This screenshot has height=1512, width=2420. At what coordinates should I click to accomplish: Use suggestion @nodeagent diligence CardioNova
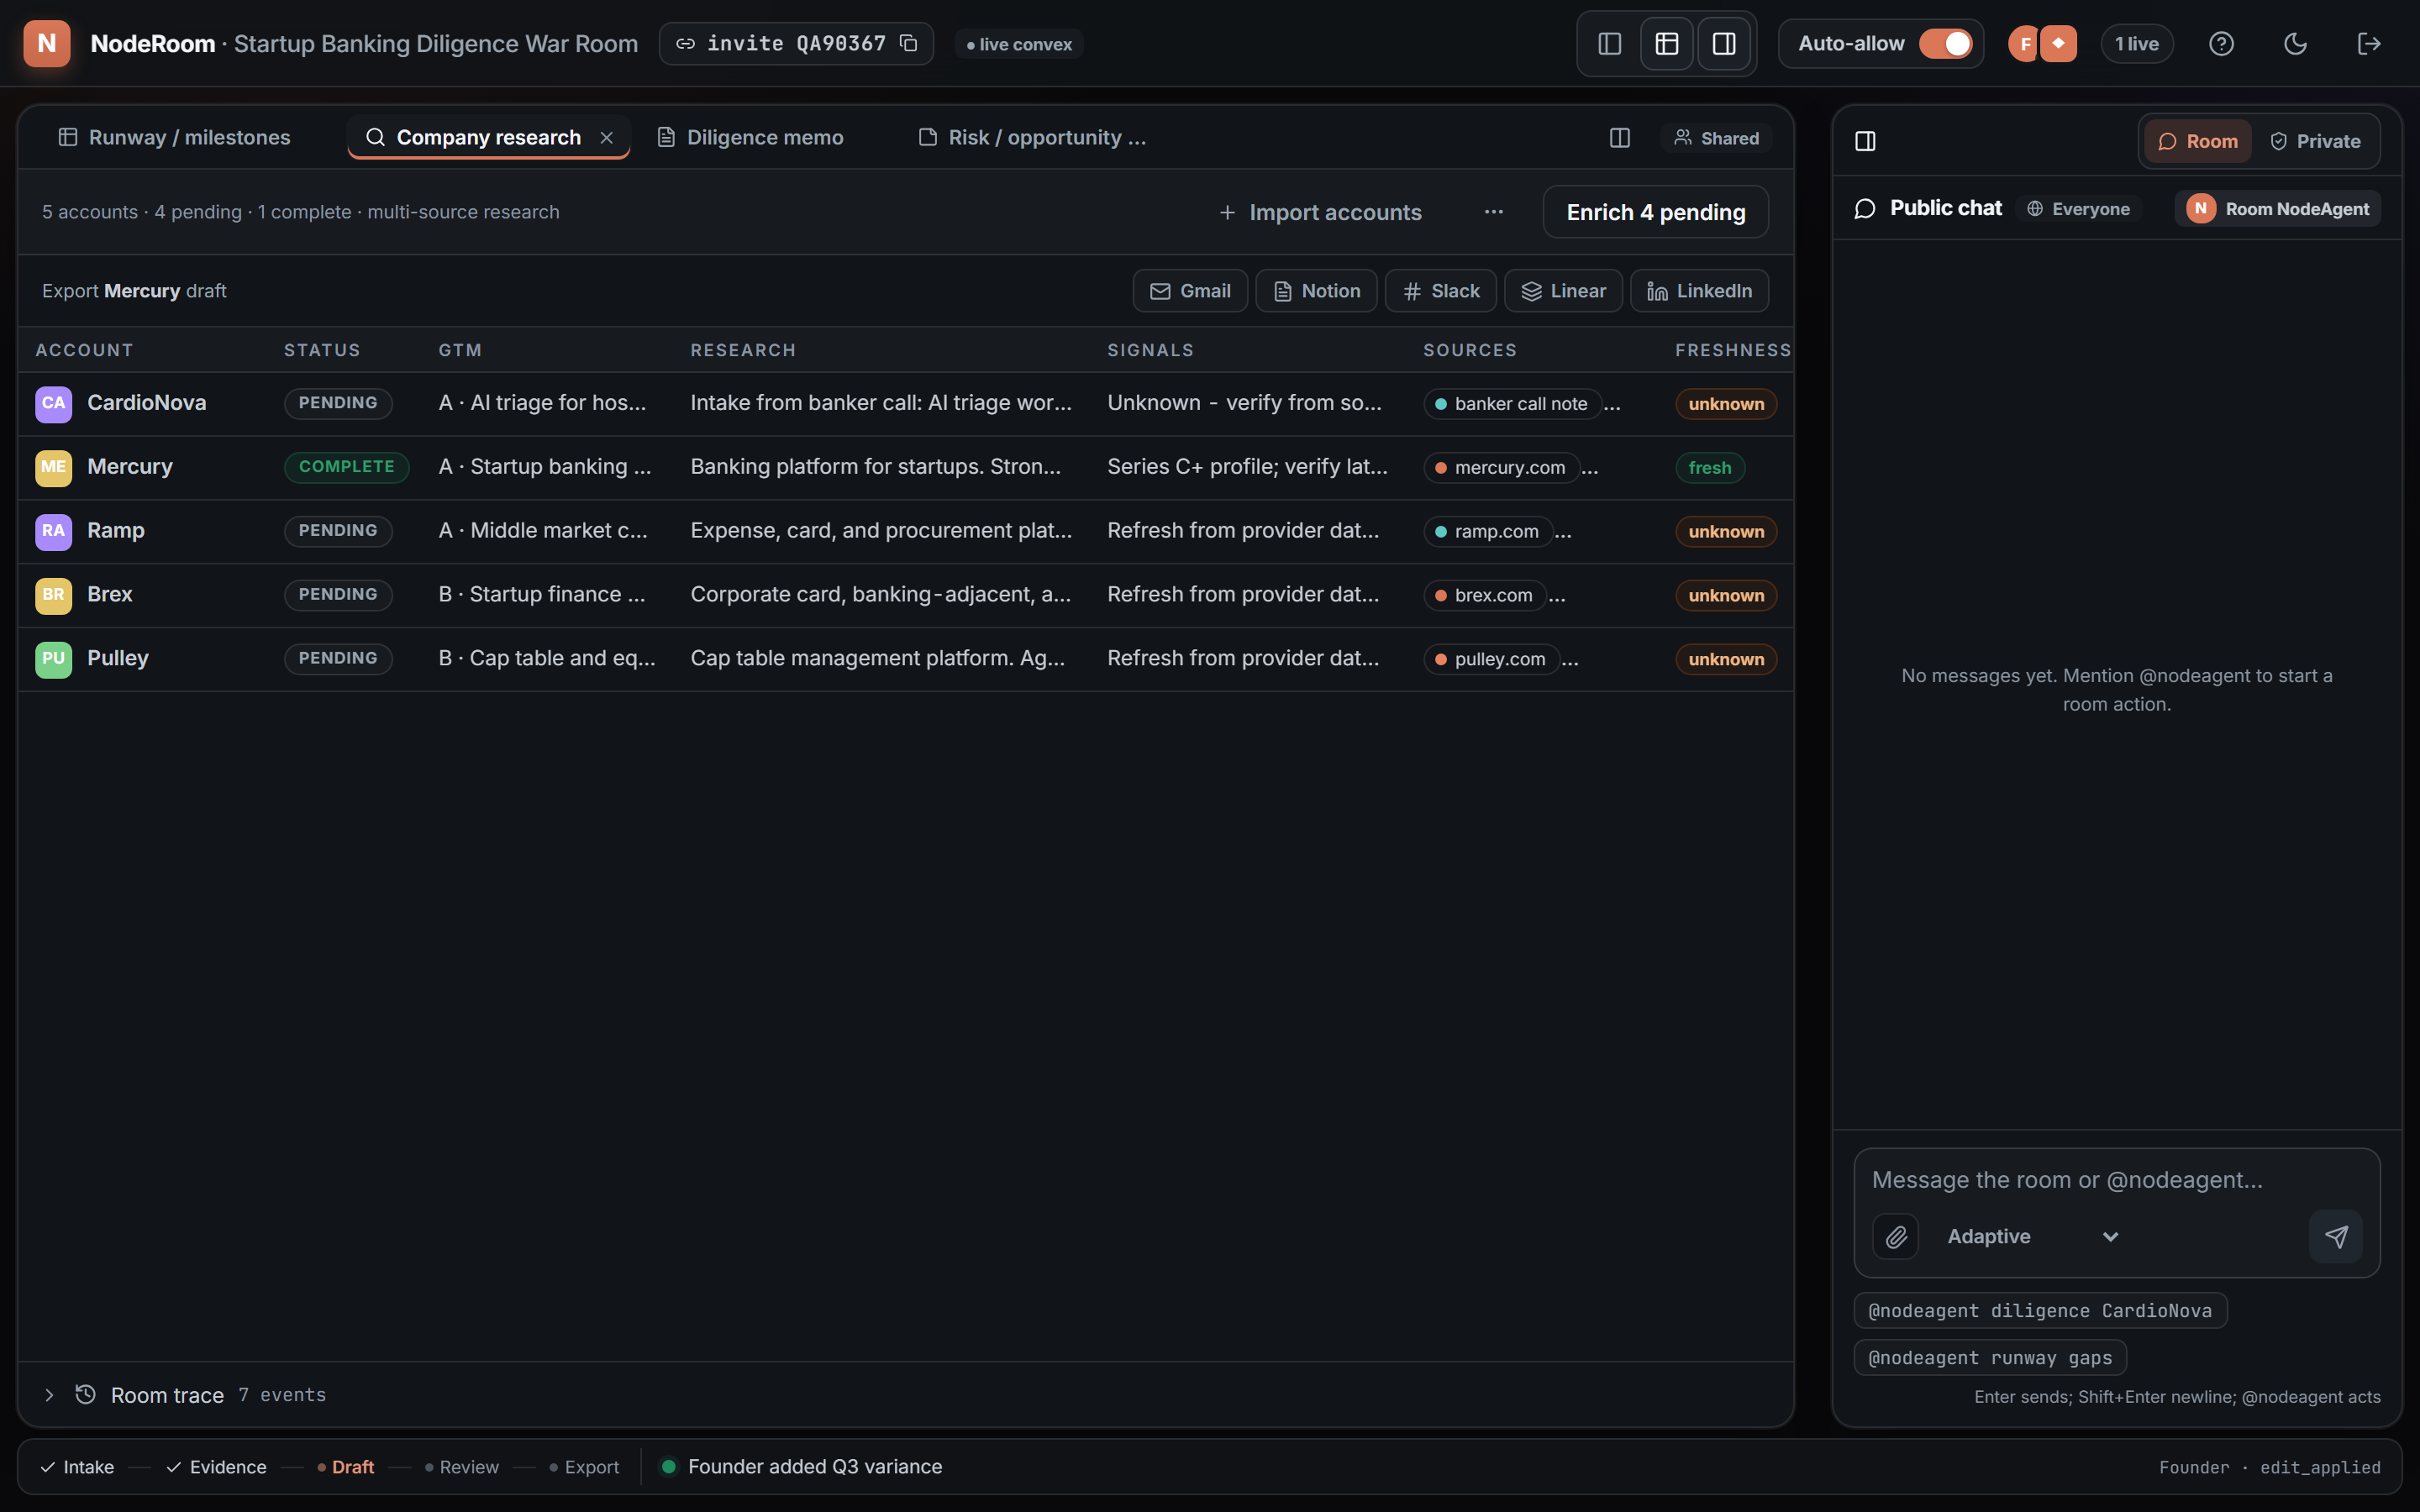click(2040, 1311)
